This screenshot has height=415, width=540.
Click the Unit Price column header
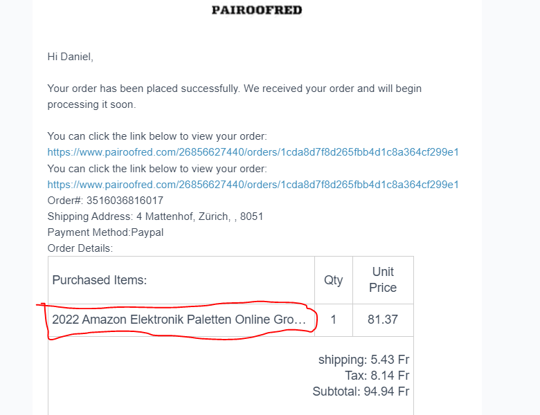pyautogui.click(x=383, y=279)
